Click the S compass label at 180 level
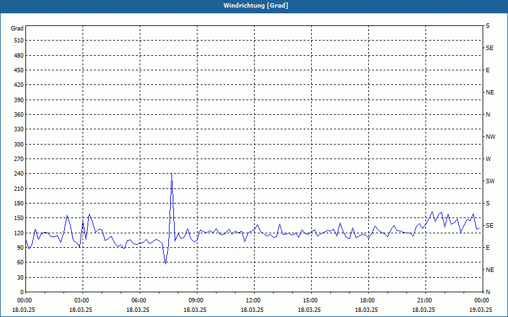Image resolution: width=508 pixels, height=317 pixels. [488, 204]
